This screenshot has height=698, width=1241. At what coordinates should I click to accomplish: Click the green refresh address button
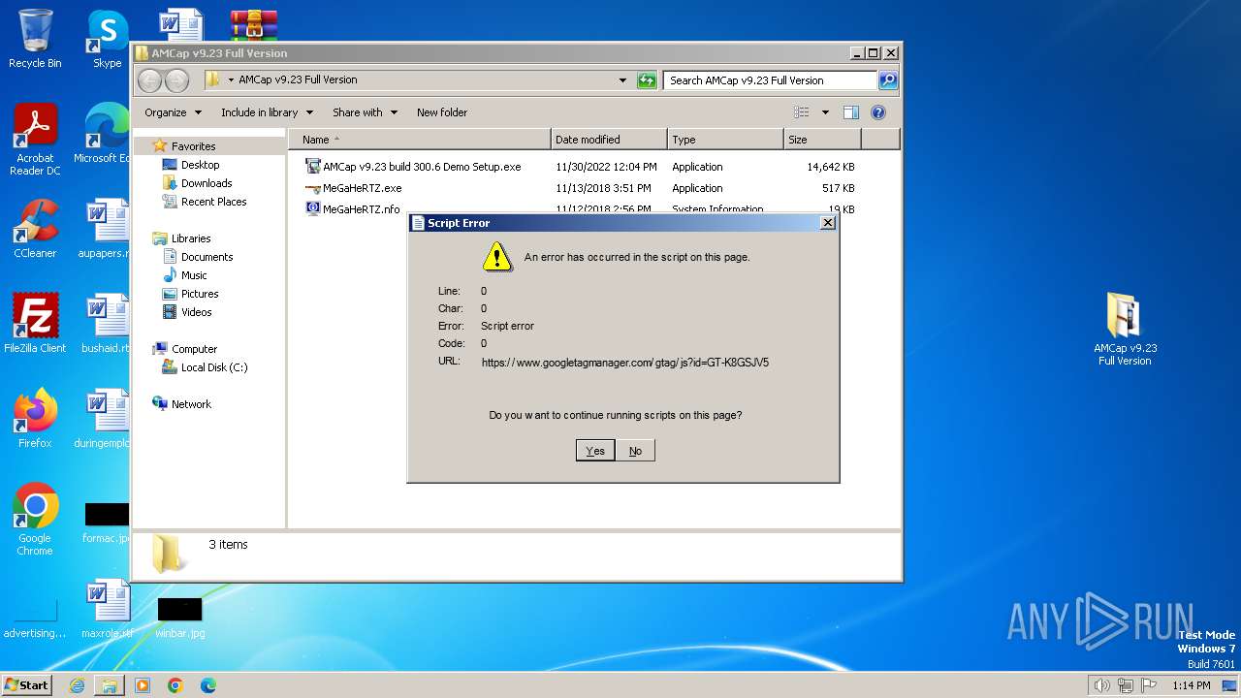click(x=647, y=80)
